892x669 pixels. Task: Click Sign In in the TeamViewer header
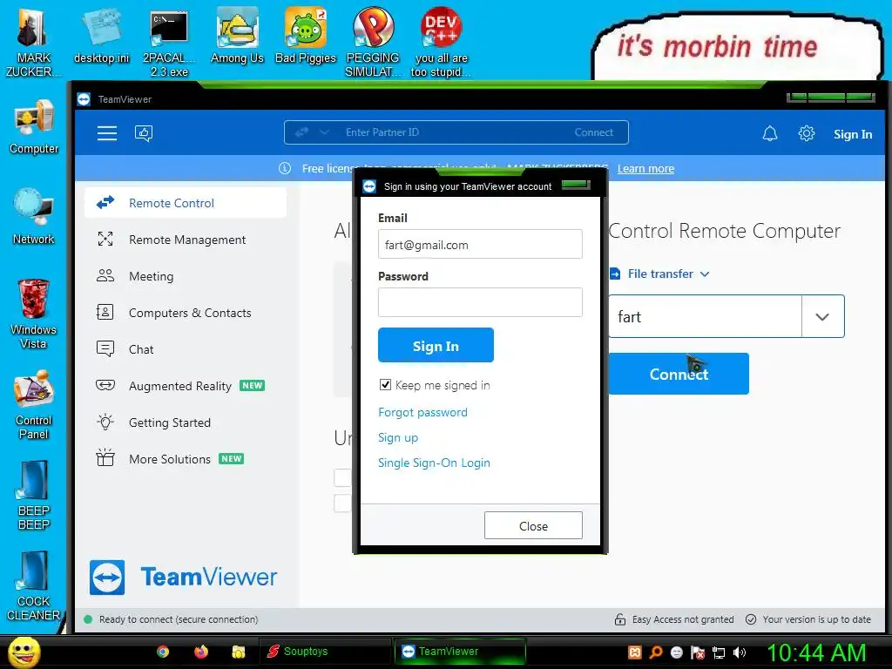tap(852, 134)
